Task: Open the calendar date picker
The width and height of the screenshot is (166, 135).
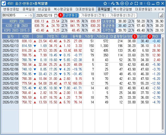Action: [x=56, y=15]
